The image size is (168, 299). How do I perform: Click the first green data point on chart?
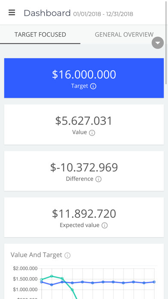(x=42, y=280)
